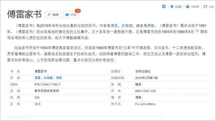216x121 pixels.
Task: Click the 精装 binding value
Action: point(138,85)
